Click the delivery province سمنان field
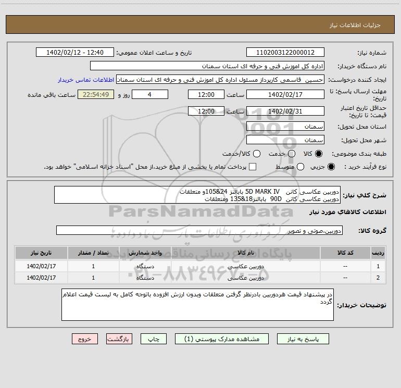 click(285, 126)
